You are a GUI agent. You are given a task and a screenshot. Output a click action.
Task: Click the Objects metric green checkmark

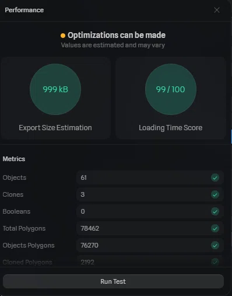click(215, 177)
